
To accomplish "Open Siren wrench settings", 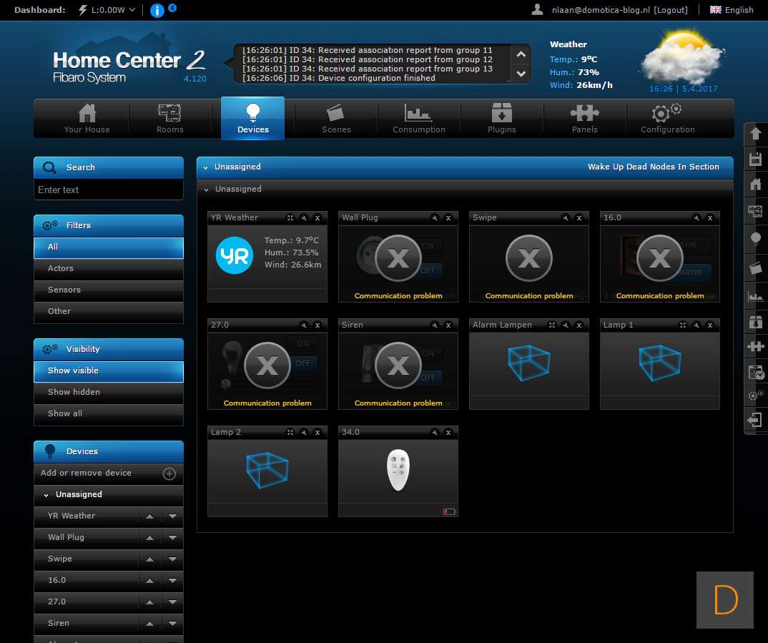I will pyautogui.click(x=435, y=325).
